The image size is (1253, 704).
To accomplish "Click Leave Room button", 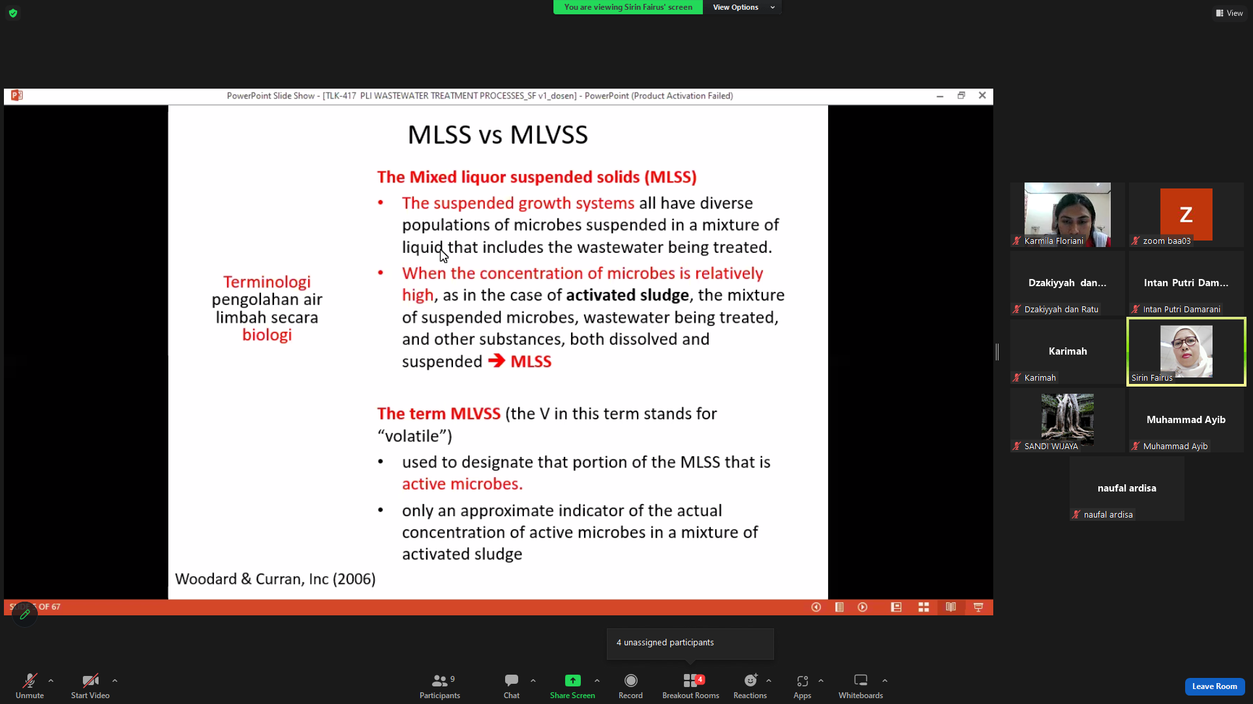I will click(x=1214, y=686).
